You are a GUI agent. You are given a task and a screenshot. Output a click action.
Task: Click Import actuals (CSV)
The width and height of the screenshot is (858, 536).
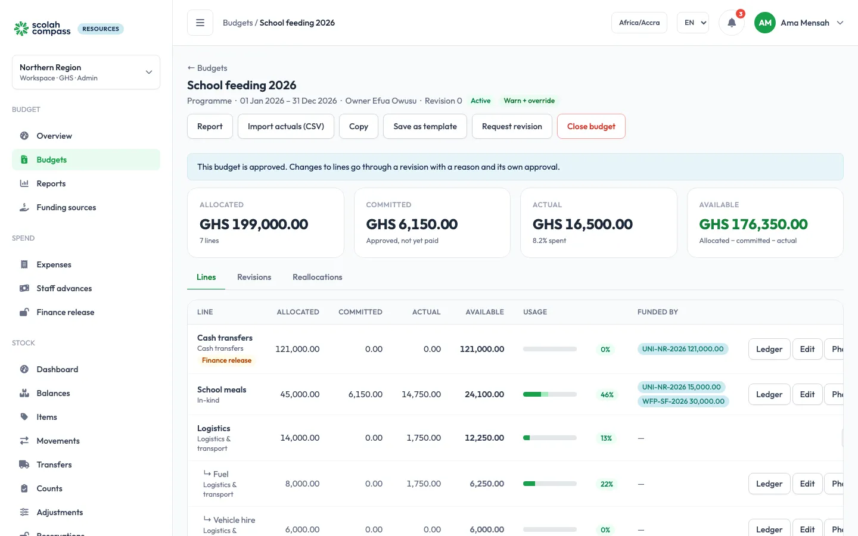point(286,126)
